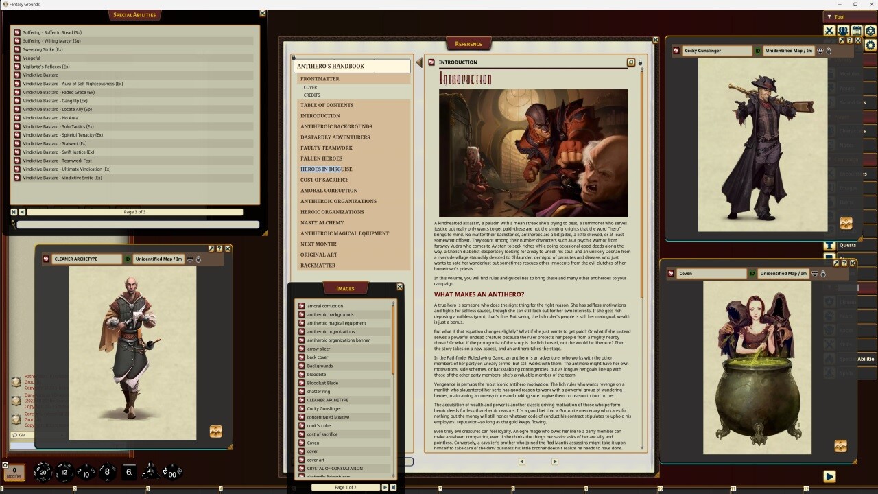Open the Calendar icon in sidebar
This screenshot has width=878, height=494.
pos(857,31)
